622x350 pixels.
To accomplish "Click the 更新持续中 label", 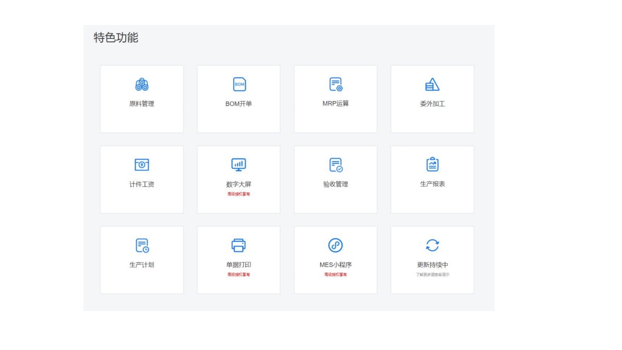I will pyautogui.click(x=432, y=265).
